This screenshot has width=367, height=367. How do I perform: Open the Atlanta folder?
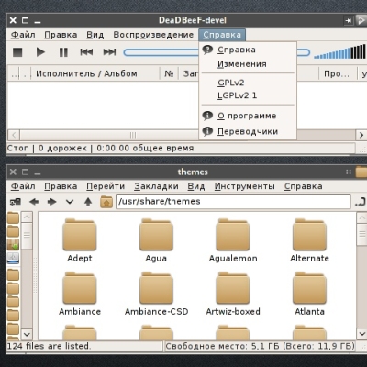[x=309, y=295]
